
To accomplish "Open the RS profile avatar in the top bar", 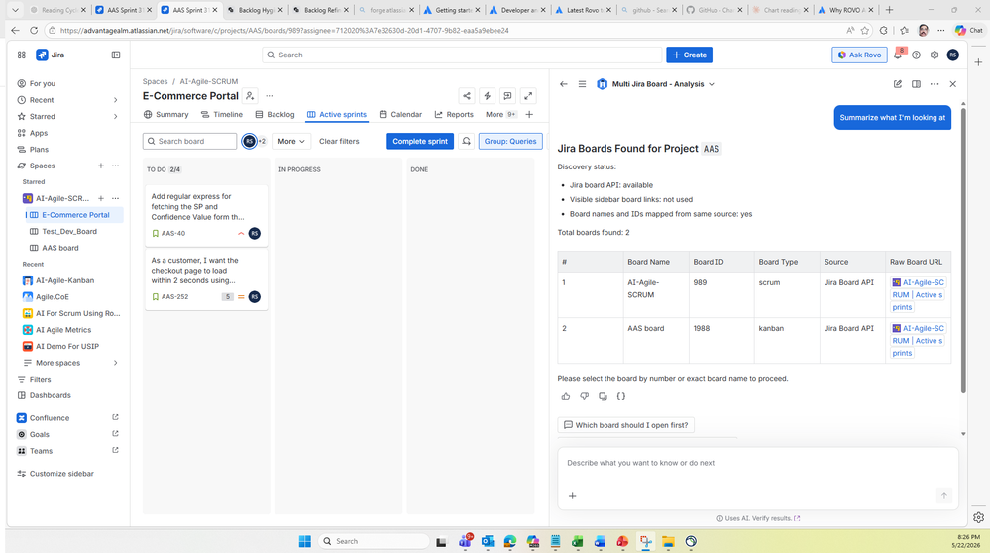I will tap(952, 55).
